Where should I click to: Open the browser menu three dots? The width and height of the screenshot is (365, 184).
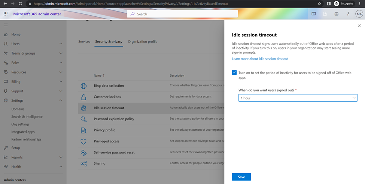click(x=360, y=4)
